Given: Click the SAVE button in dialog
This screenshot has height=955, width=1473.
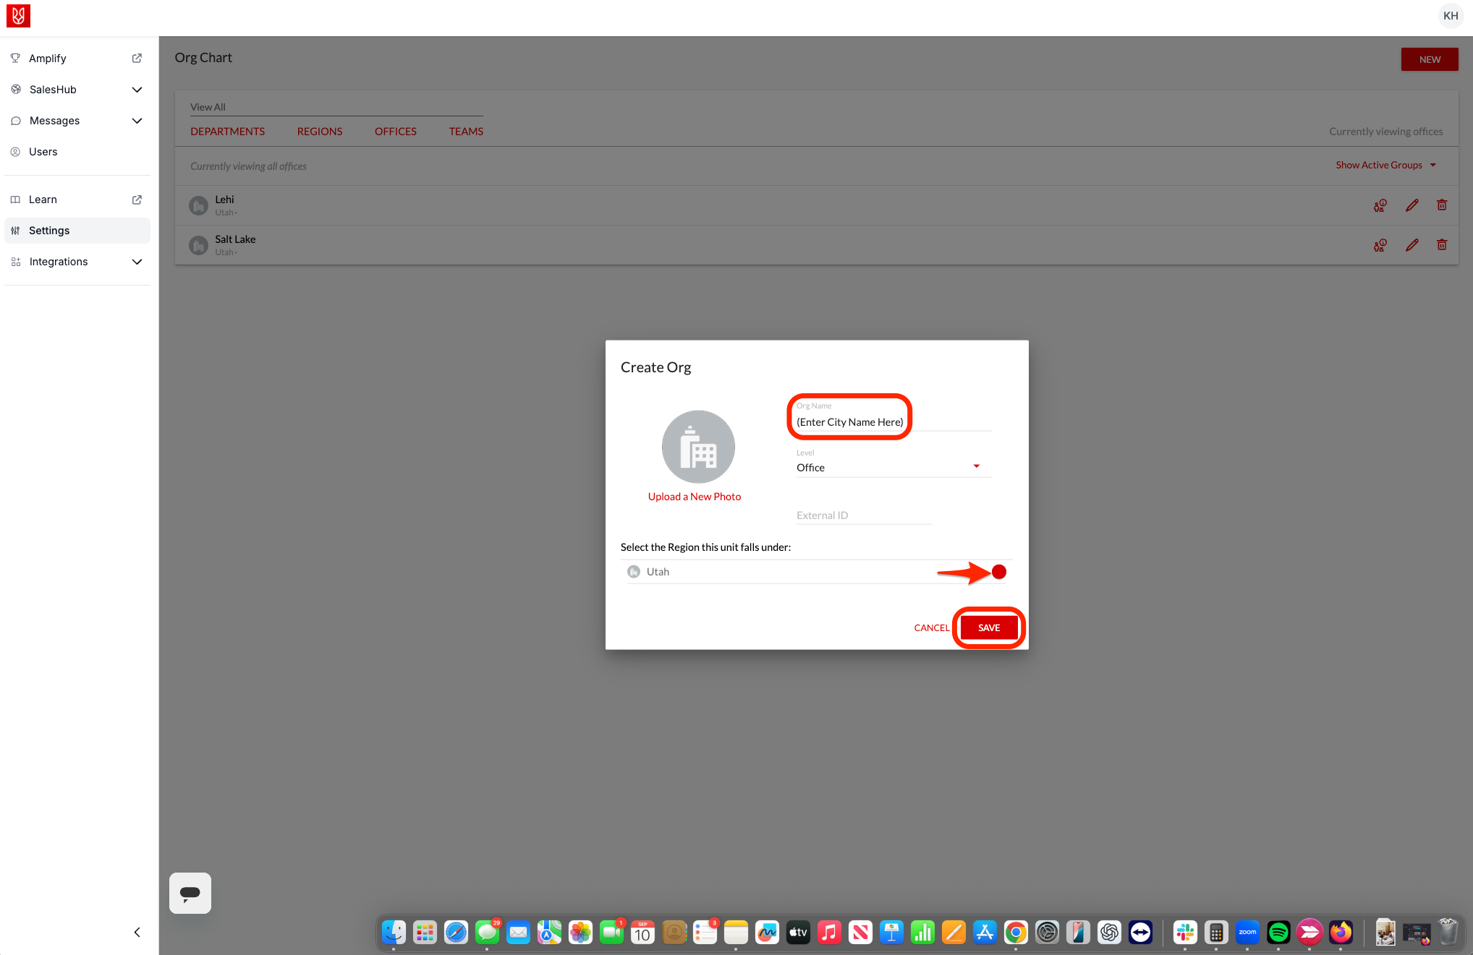Looking at the screenshot, I should click(x=988, y=628).
